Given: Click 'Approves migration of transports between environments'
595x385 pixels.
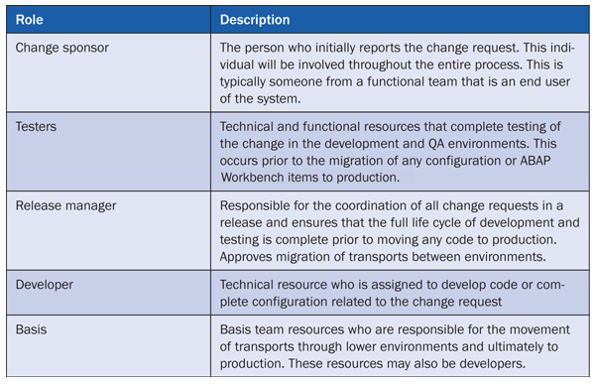Looking at the screenshot, I should point(383,257).
